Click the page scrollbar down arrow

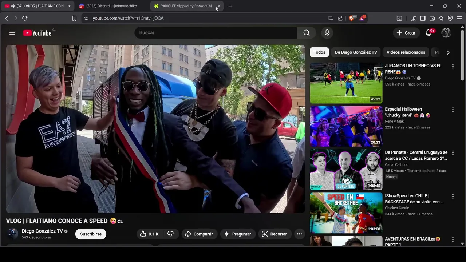click(x=463, y=244)
